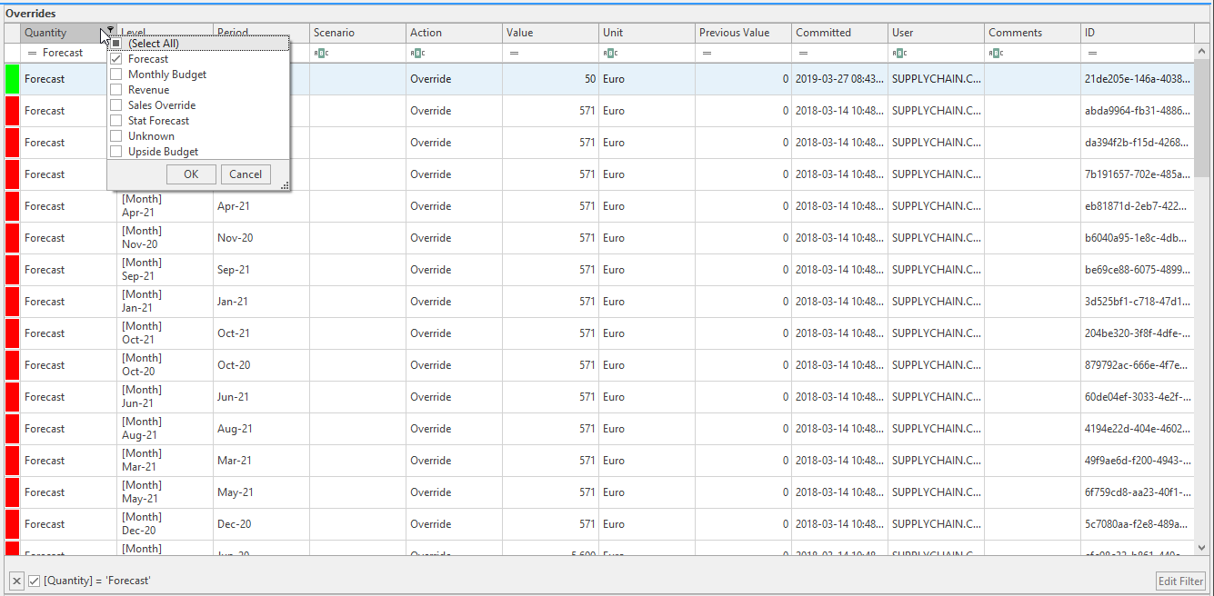Select the [Month] Apr-21 level cell
Screen dimensions: 1214x596
165,206
